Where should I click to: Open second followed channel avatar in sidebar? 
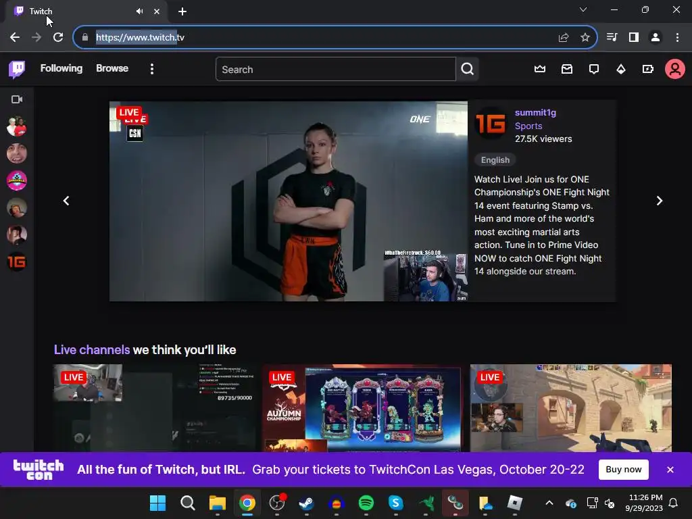(17, 153)
